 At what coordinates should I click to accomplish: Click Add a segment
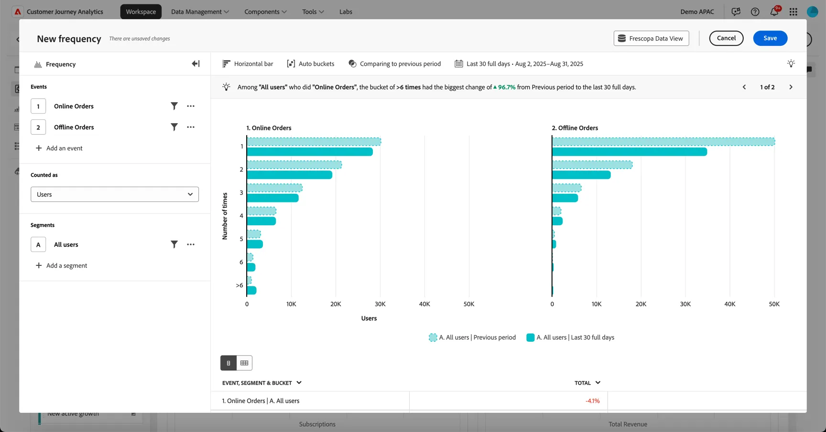(61, 265)
